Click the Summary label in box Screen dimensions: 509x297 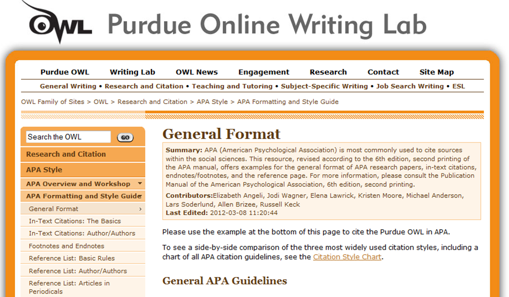click(x=184, y=150)
